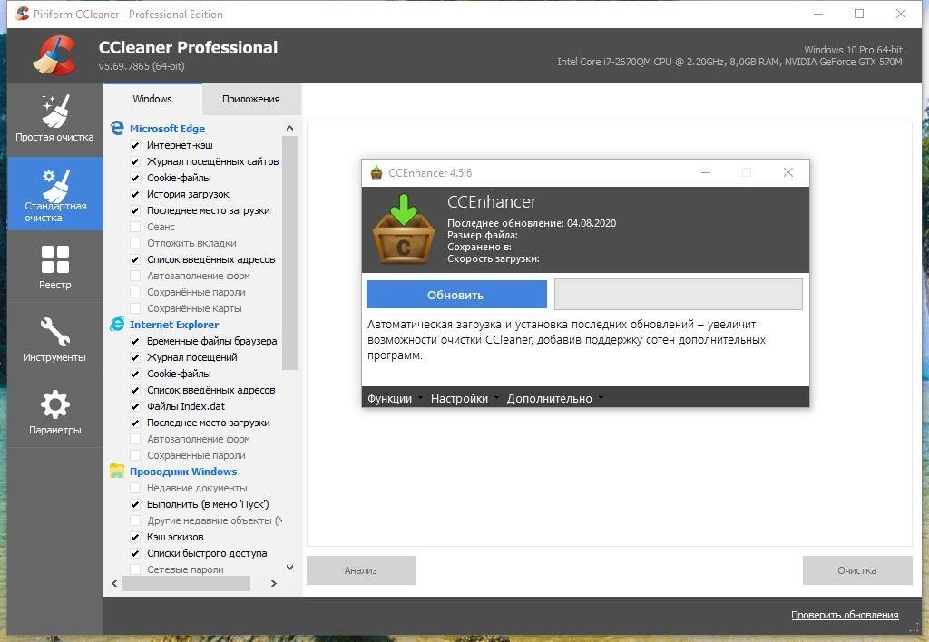929x642 pixels.
Task: Close the CCEnhancer dialog
Action: [788, 172]
